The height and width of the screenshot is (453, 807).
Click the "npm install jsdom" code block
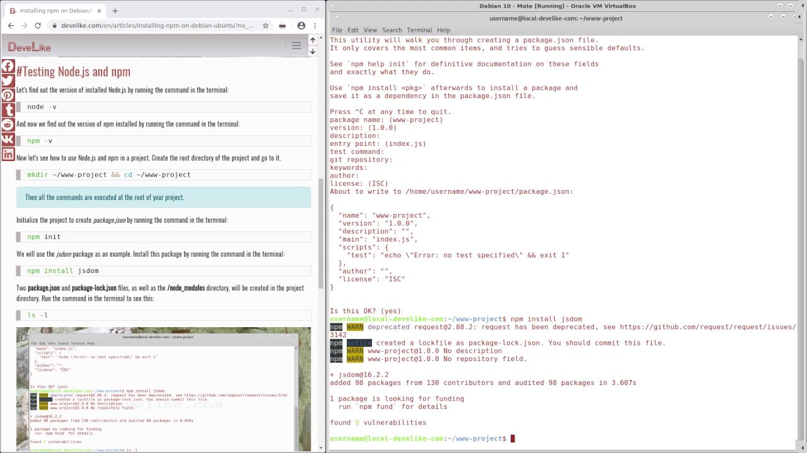[x=164, y=271]
